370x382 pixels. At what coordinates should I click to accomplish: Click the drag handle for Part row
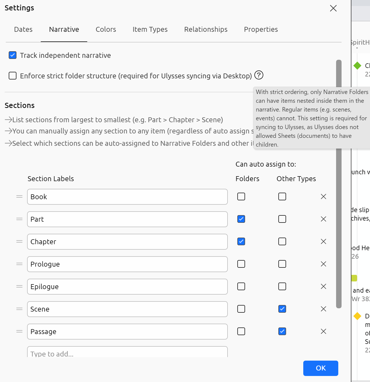(19, 219)
